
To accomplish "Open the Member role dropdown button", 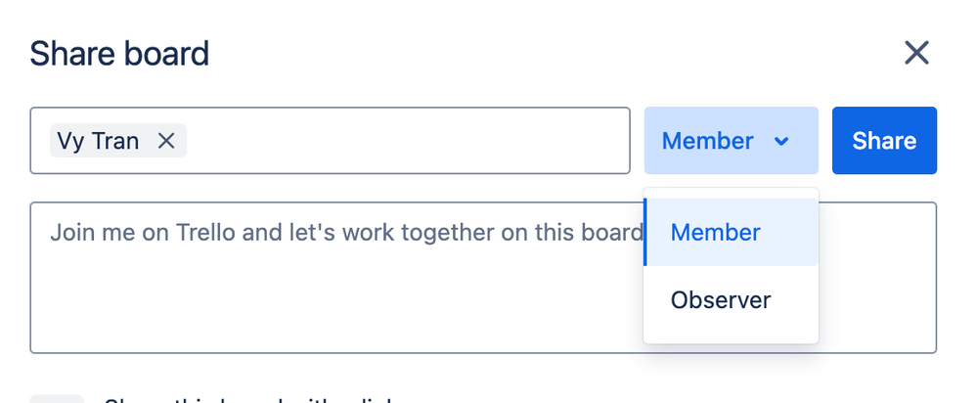I will coord(731,141).
